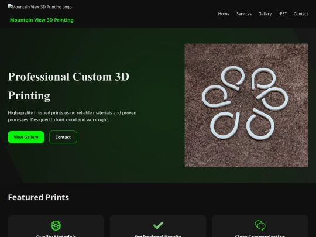Click the outlined Contact button in the hero section
Screen dimensions: 316x237
(x=63, y=137)
